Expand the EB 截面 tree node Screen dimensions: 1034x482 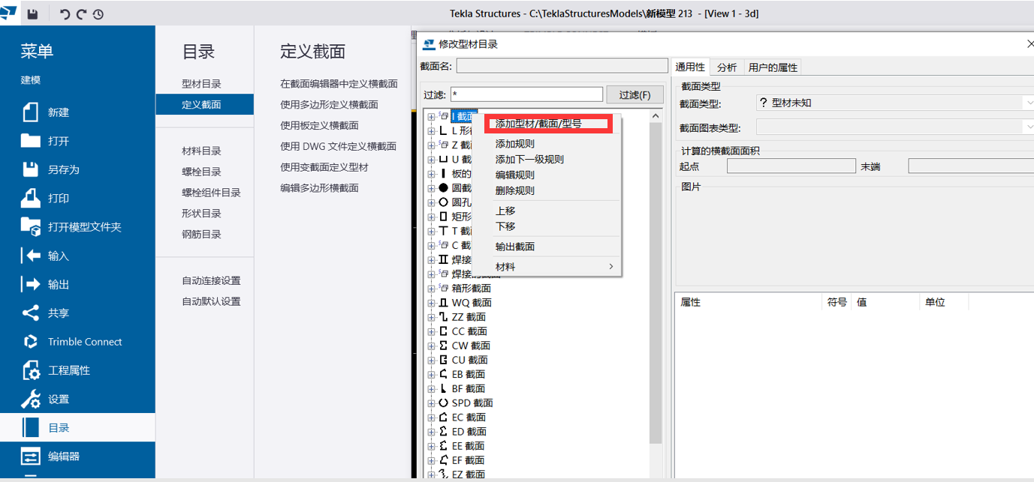[431, 374]
